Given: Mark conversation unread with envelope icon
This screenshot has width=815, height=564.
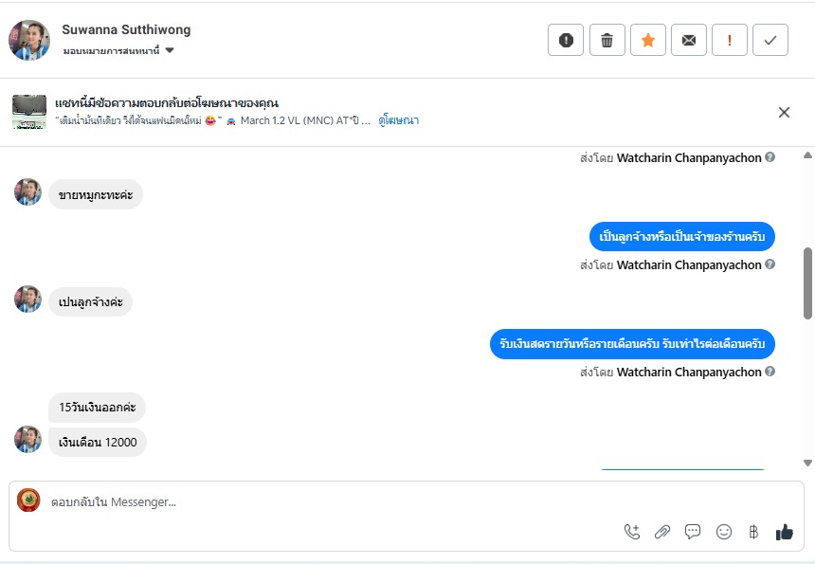Looking at the screenshot, I should 689,40.
